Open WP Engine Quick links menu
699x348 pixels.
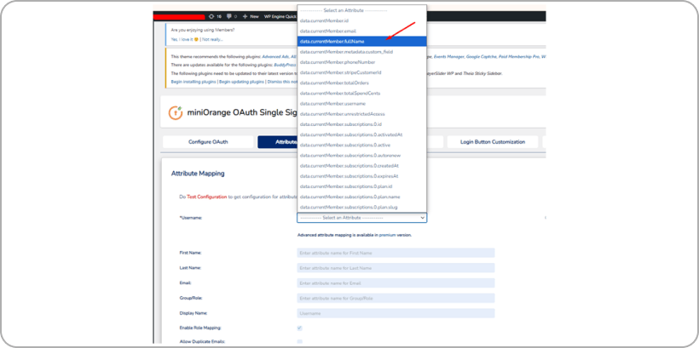point(280,16)
